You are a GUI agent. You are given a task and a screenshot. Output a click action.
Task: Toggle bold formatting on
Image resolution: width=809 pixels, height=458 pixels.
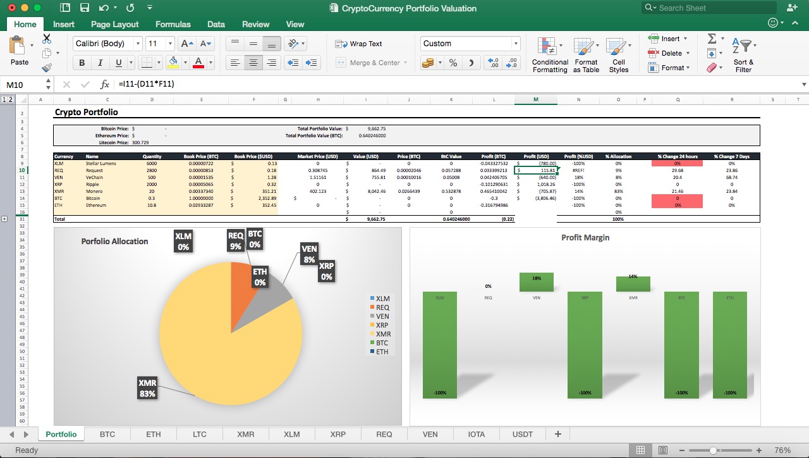[82, 63]
